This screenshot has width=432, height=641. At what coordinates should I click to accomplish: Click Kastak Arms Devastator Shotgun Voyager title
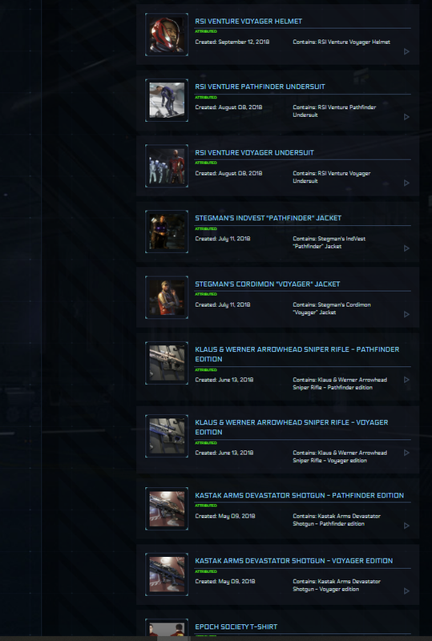pos(293,560)
